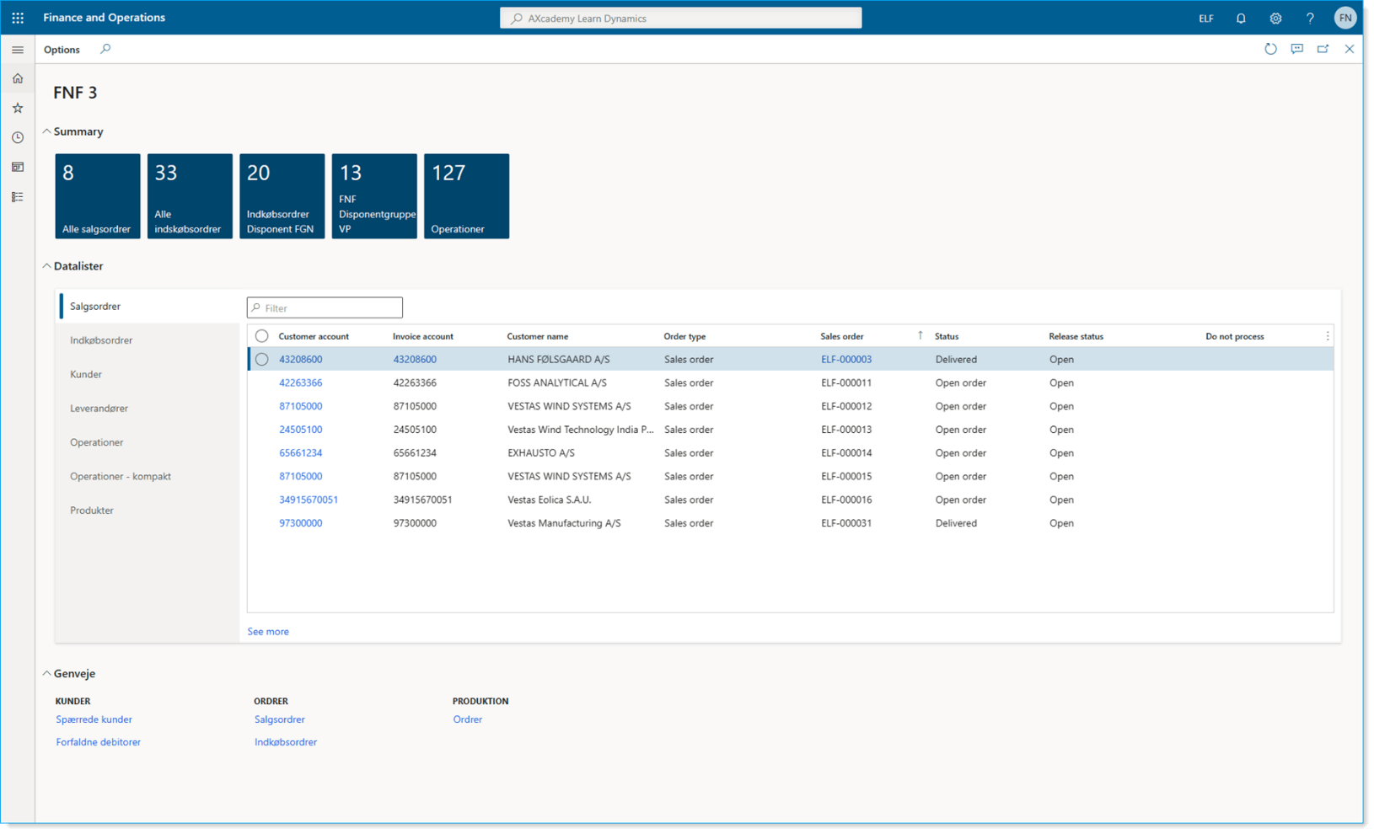Open customer account 34915670051 link
This screenshot has height=834, width=1374.
(x=309, y=500)
